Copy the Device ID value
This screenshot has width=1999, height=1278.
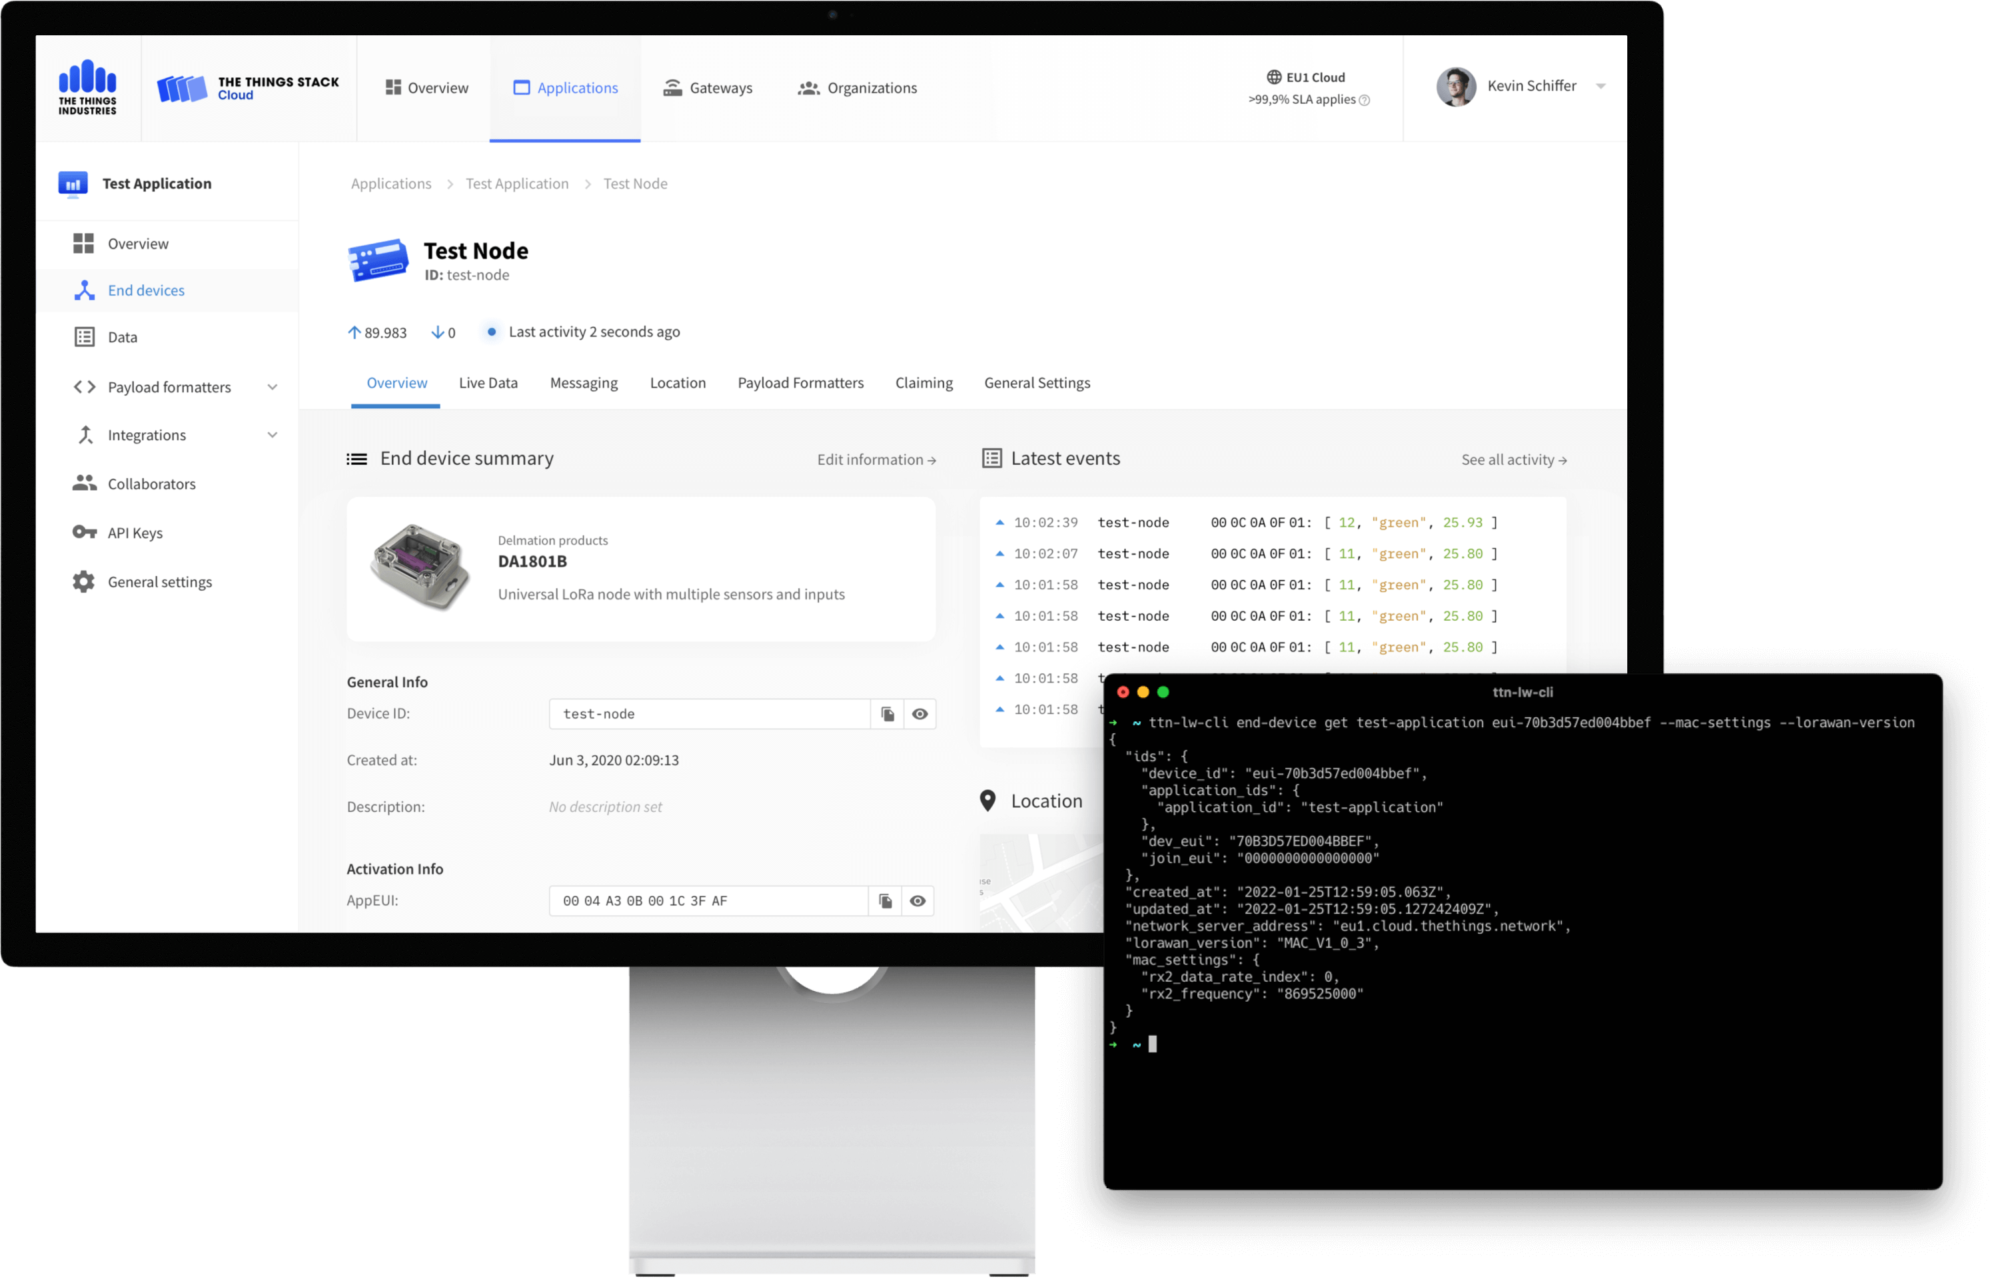888,714
